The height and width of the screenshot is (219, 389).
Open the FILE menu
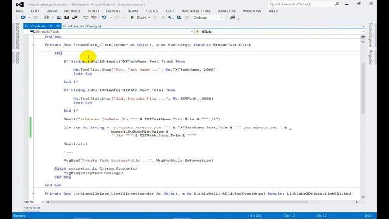point(20,11)
